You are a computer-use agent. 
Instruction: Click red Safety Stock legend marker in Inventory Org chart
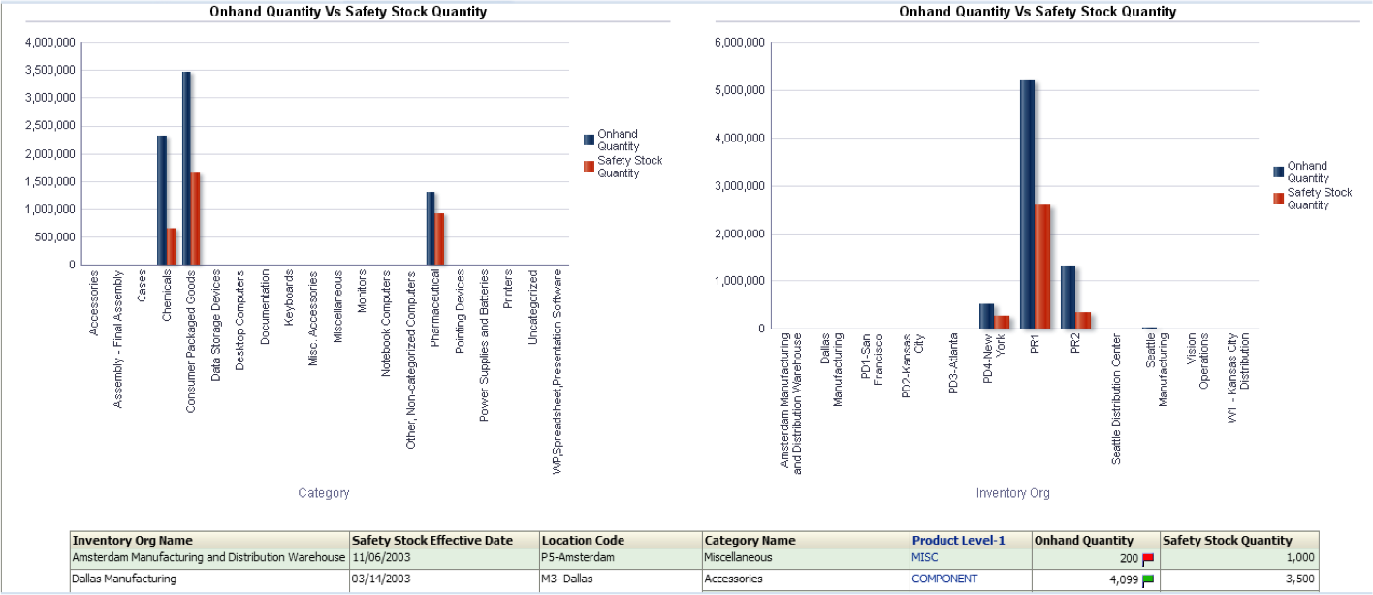tap(1278, 198)
